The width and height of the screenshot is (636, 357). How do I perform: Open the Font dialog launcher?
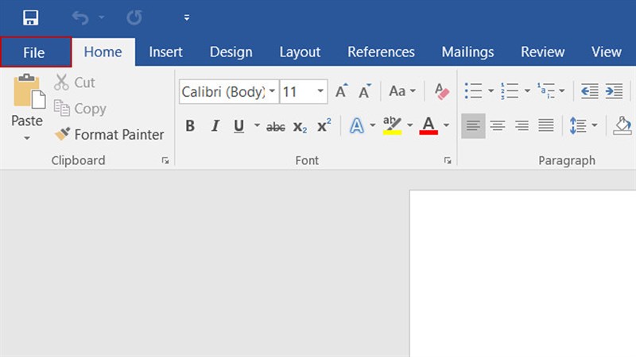click(448, 161)
